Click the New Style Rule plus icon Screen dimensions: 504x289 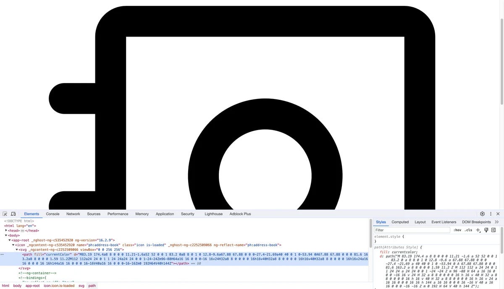(478, 230)
